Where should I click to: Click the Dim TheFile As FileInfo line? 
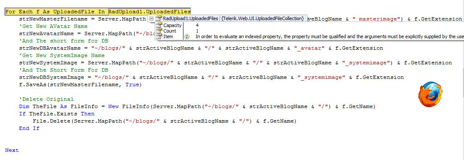click(x=197, y=106)
